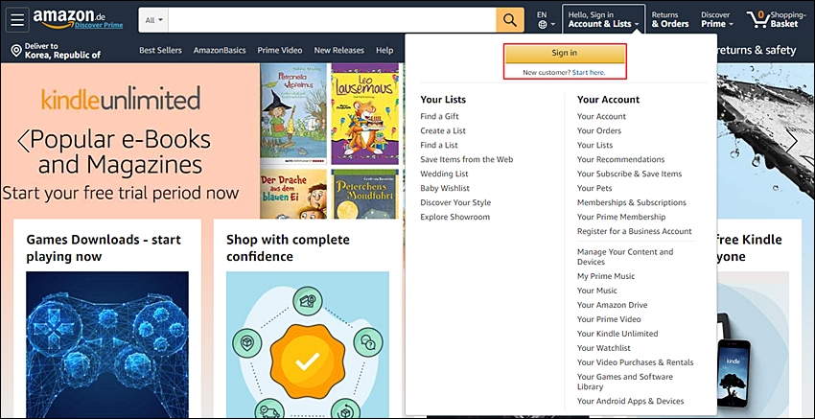This screenshot has width=815, height=419.
Task: Click the delivery location pin icon
Action: click(x=16, y=51)
